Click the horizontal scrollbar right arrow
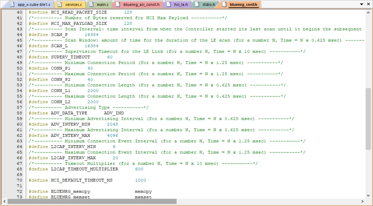The width and height of the screenshot is (373, 206). (362, 201)
